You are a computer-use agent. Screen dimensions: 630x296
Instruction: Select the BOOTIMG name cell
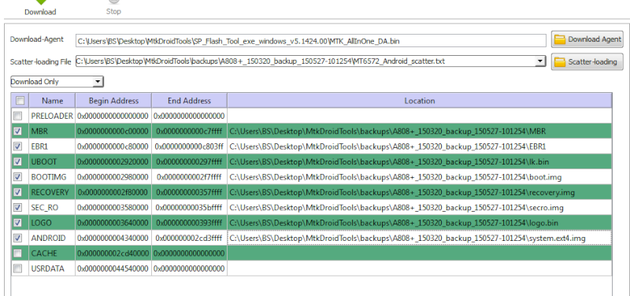pyautogui.click(x=52, y=177)
